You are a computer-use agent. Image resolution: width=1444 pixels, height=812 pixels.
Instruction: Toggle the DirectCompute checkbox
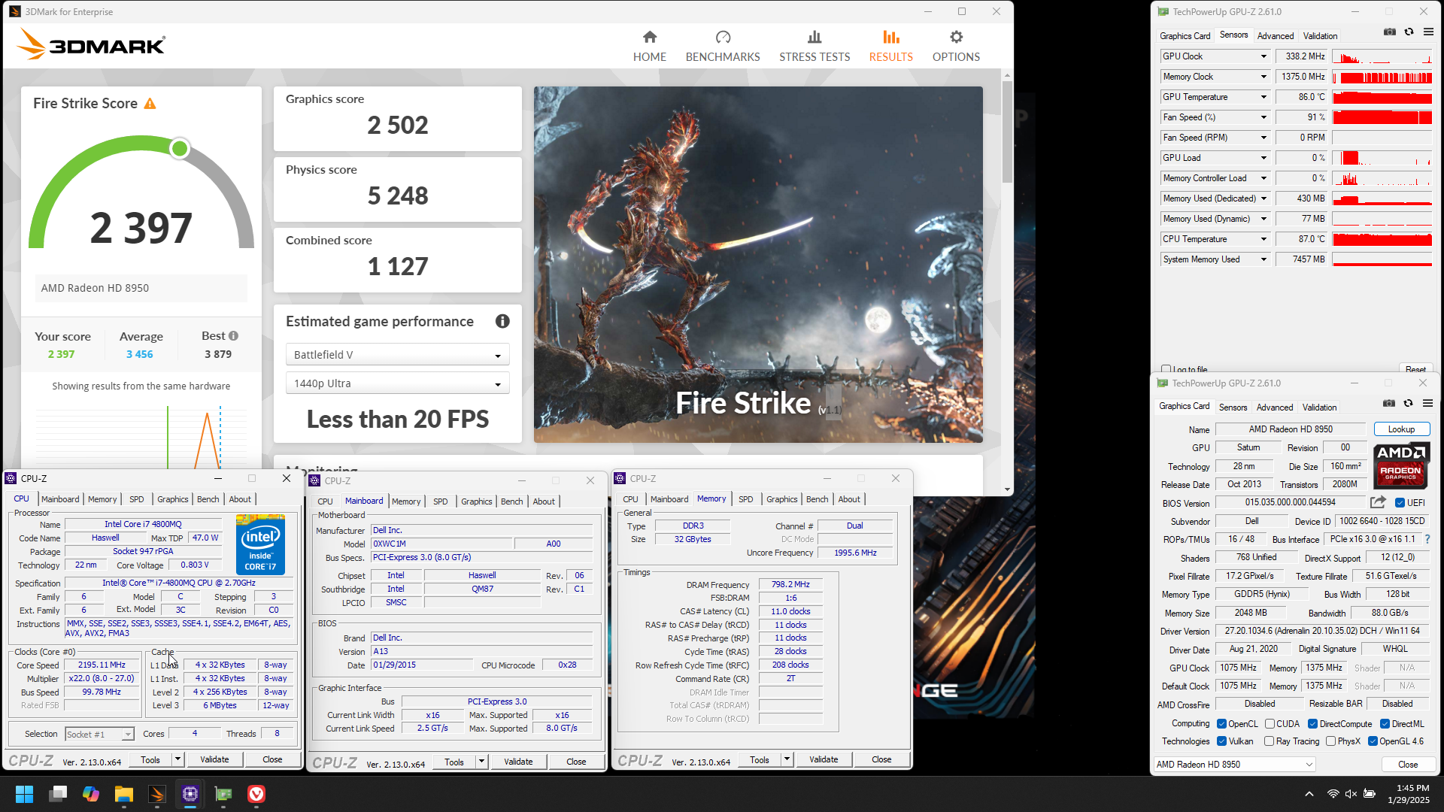click(1312, 724)
